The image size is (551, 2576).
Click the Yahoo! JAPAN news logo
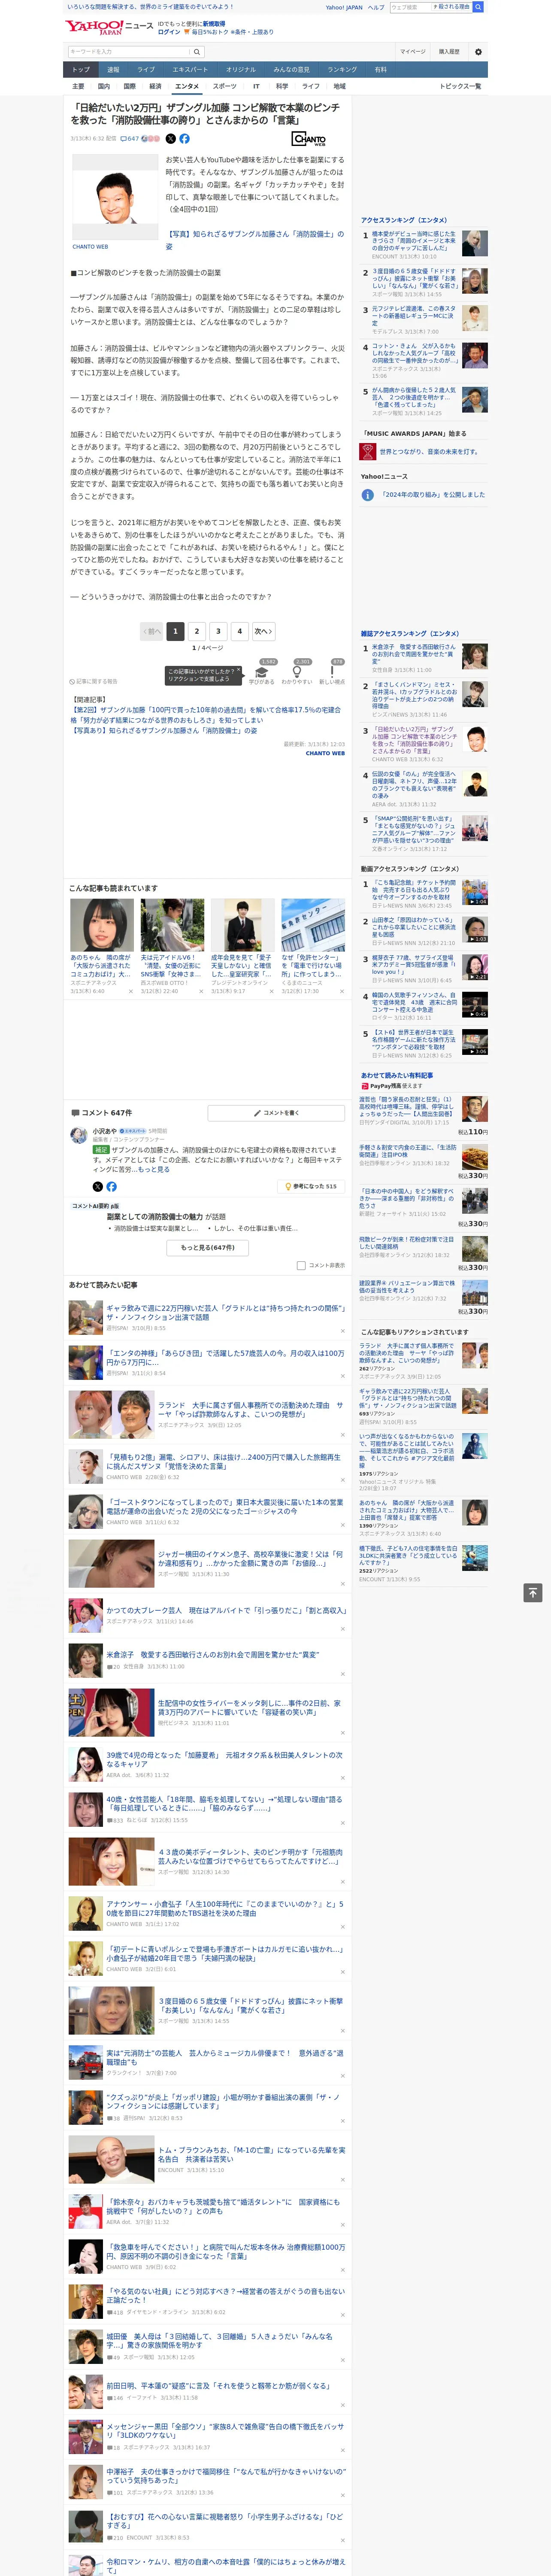point(109,27)
